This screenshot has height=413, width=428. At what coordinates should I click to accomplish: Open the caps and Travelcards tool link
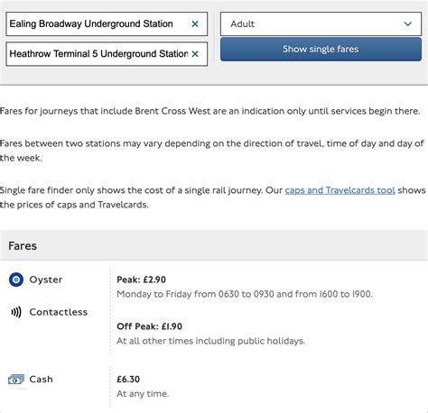(340, 190)
